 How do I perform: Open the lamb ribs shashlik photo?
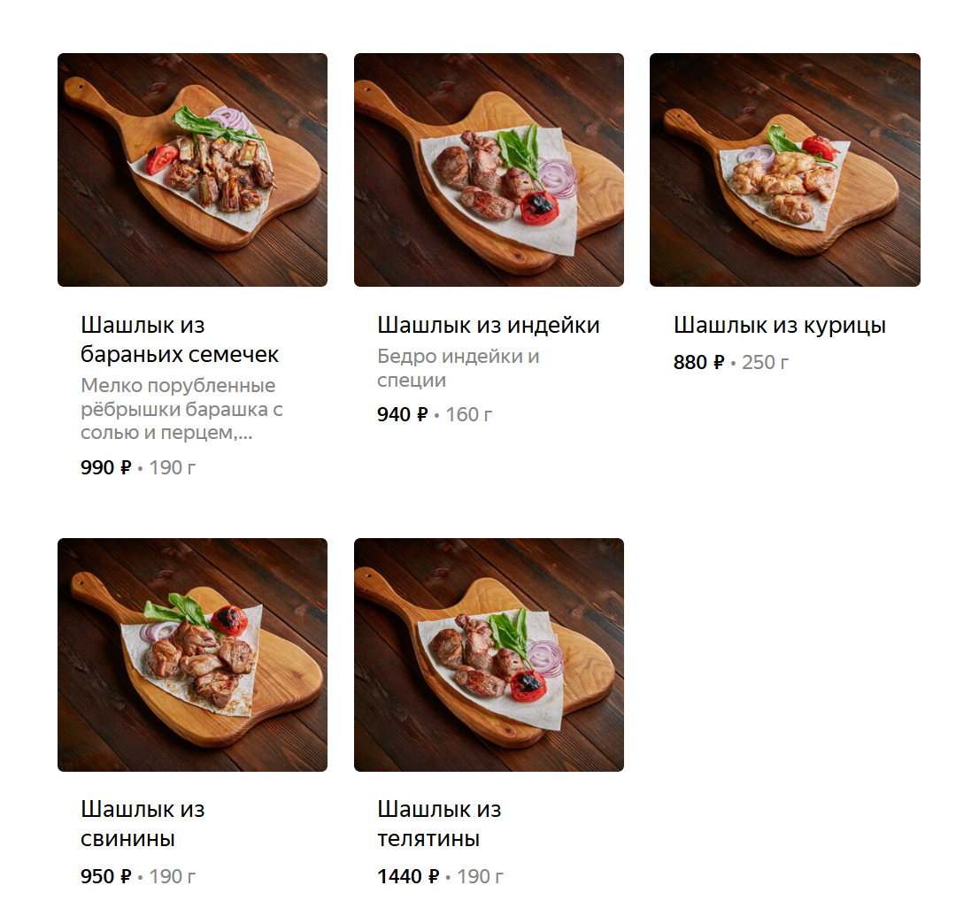click(x=192, y=170)
